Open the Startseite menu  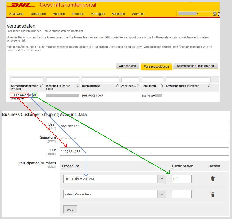pyautogui.click(x=16, y=14)
